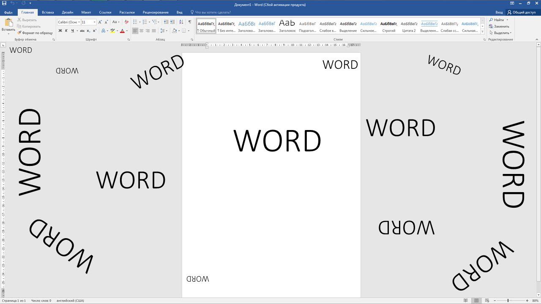This screenshot has width=541, height=304.
Task: Open Styles pane launcher in Стили group
Action: pyautogui.click(x=484, y=40)
